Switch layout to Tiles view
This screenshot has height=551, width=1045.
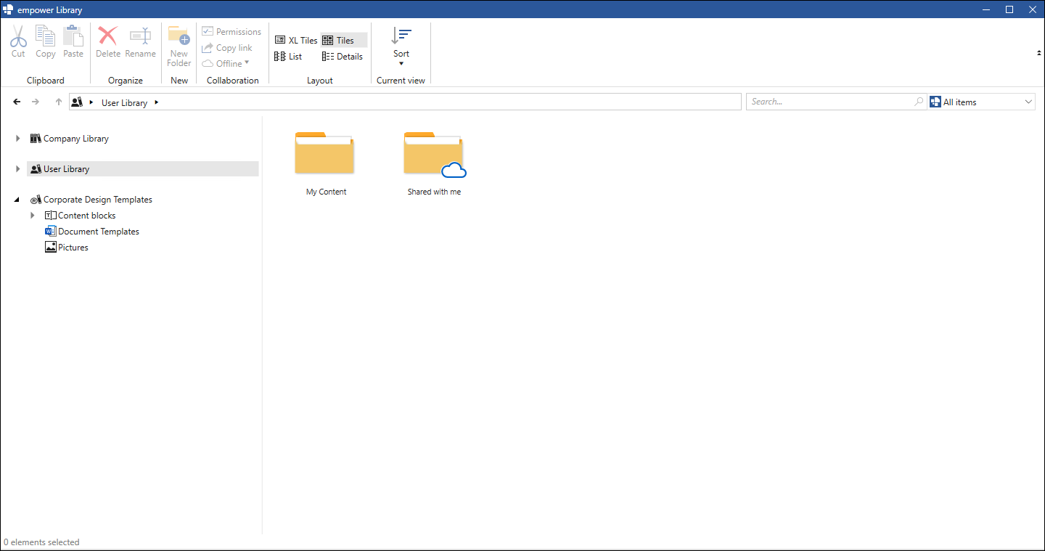[x=344, y=41]
